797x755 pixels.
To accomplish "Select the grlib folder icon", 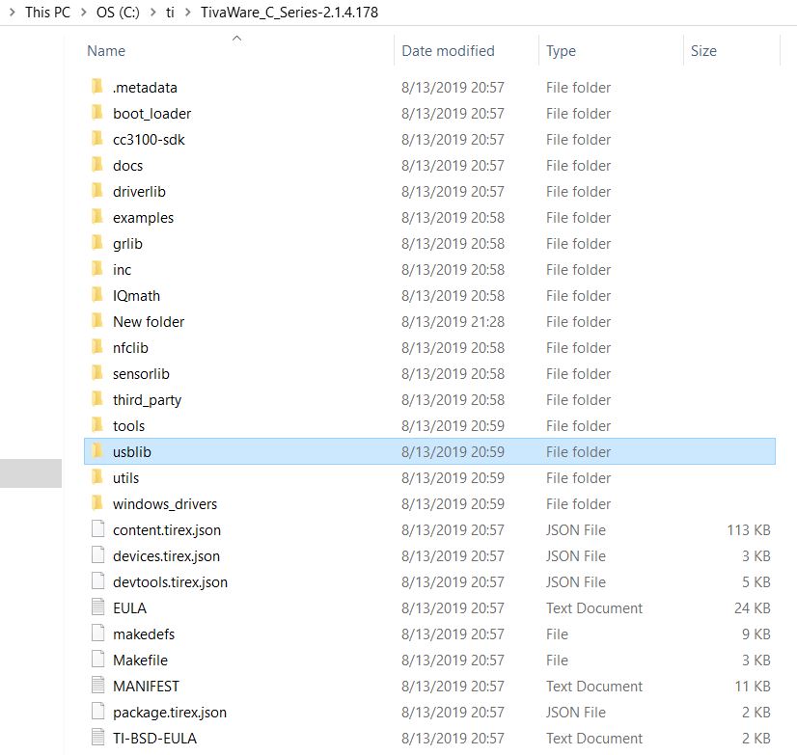I will (x=97, y=242).
